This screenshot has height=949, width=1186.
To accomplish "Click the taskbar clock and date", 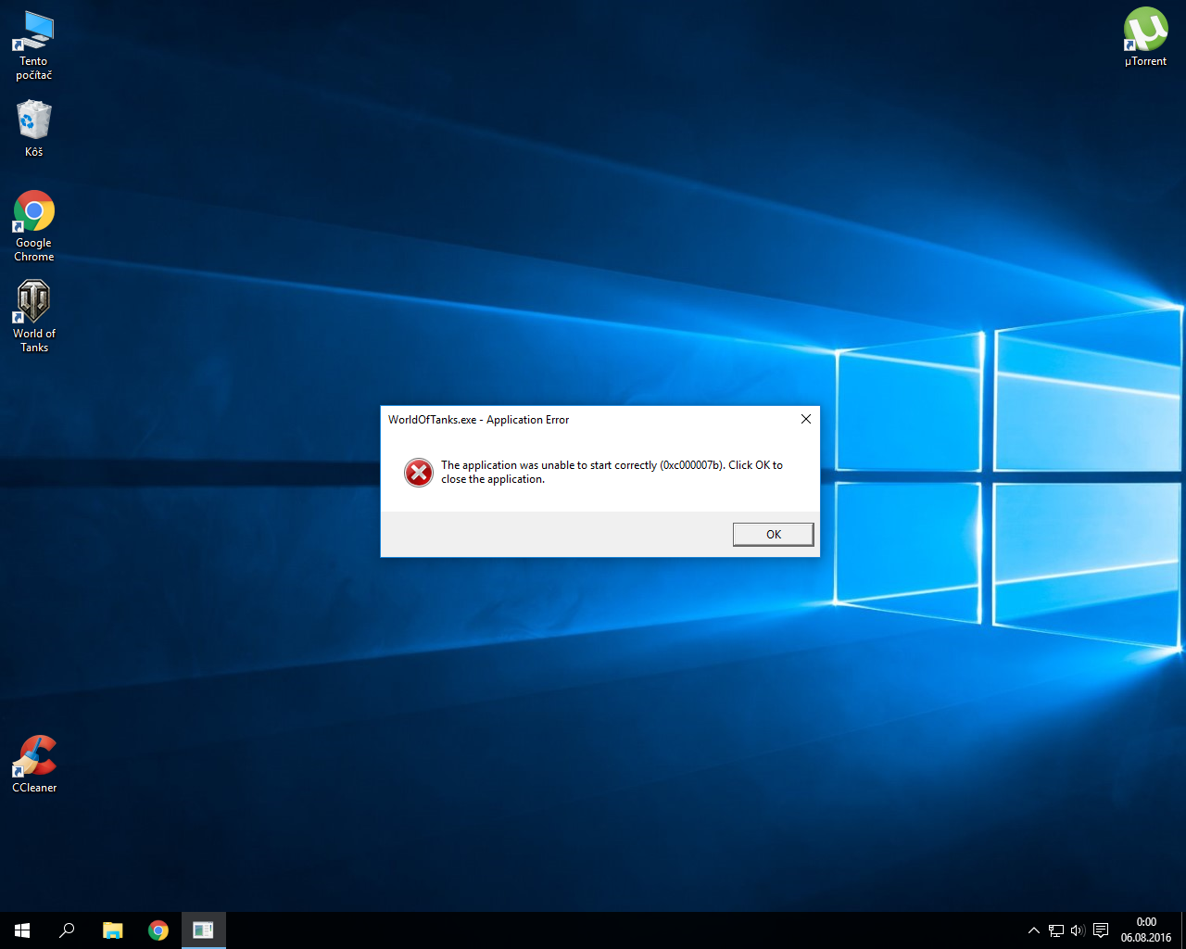I will (x=1145, y=930).
